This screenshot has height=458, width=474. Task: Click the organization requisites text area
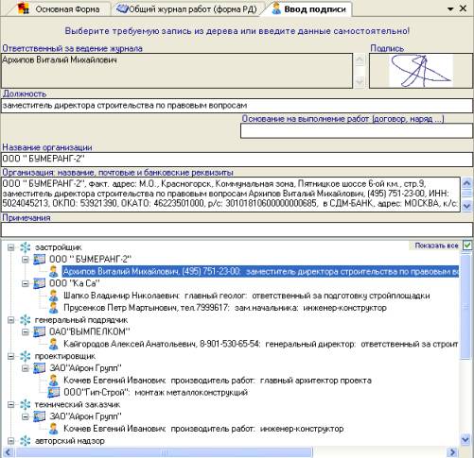click(231, 195)
